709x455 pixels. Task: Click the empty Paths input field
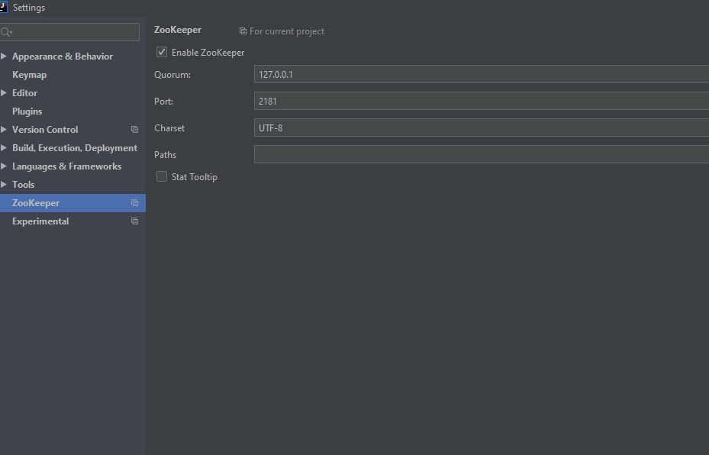tap(482, 154)
